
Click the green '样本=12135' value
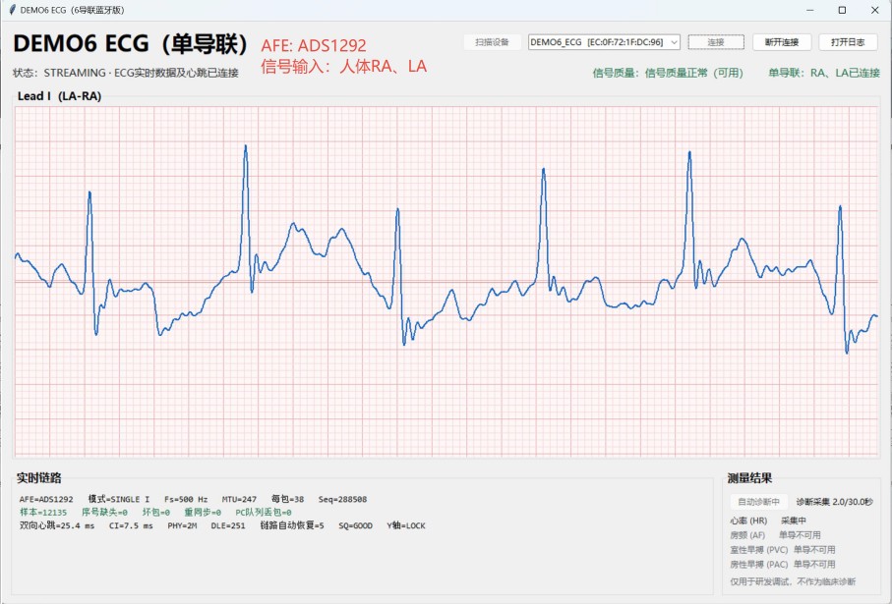[x=43, y=513]
